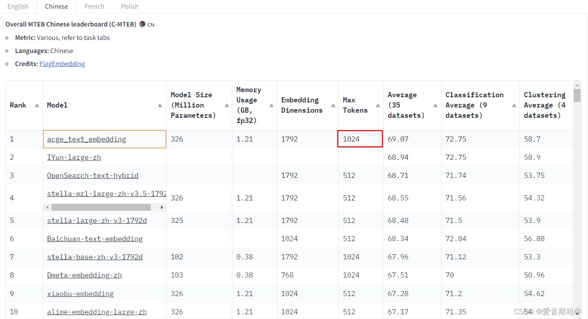The image size is (588, 319).
Task: Open the IYun-large-zh model page
Action: 74,157
